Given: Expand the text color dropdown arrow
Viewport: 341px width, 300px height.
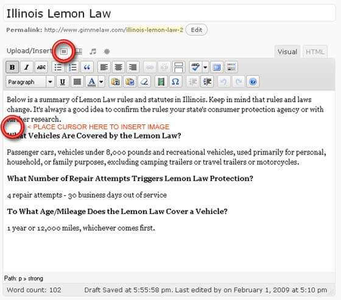Looking at the screenshot, I should [x=101, y=82].
